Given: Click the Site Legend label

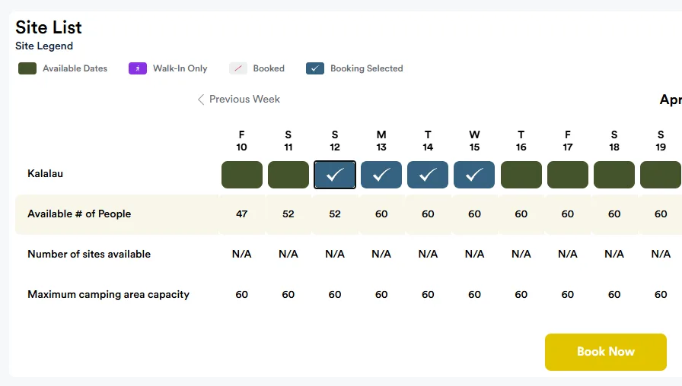Looking at the screenshot, I should tap(44, 46).
